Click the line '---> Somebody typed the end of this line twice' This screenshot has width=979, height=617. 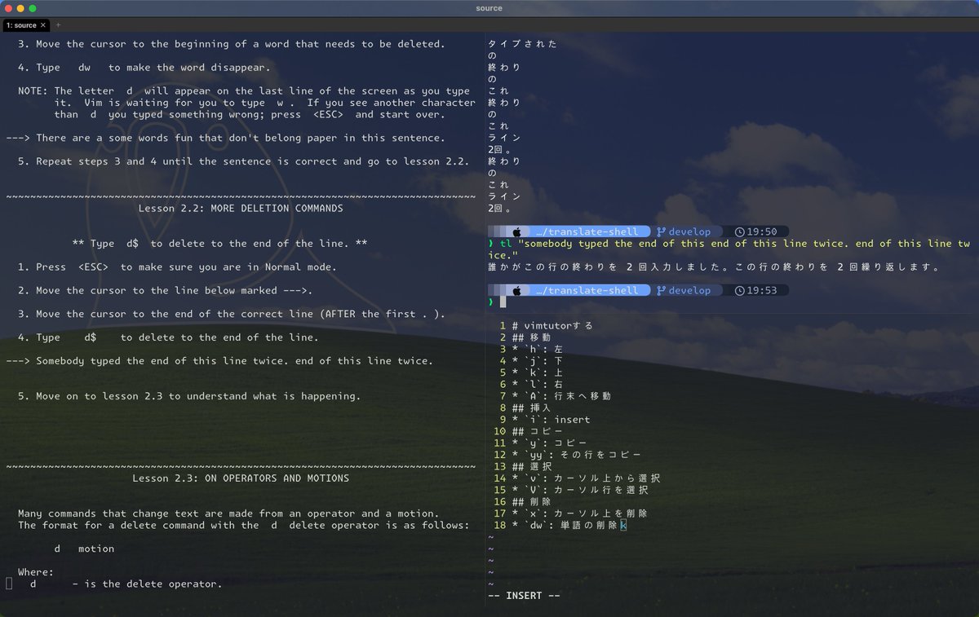[x=219, y=361]
